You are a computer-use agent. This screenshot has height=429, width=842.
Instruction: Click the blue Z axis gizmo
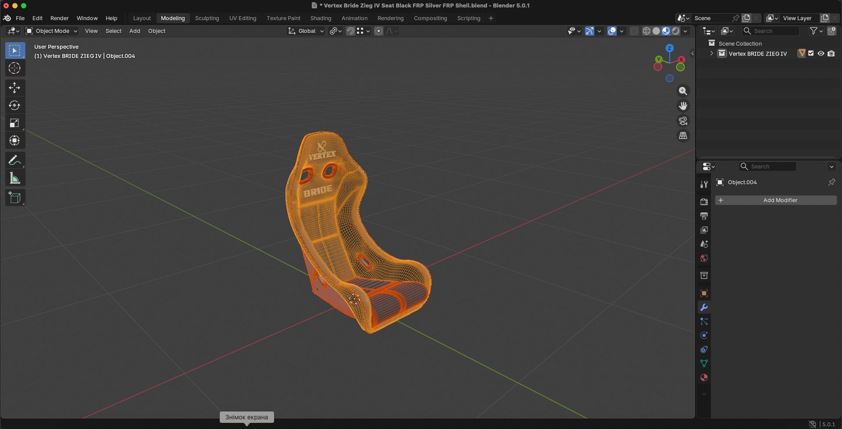click(x=670, y=48)
